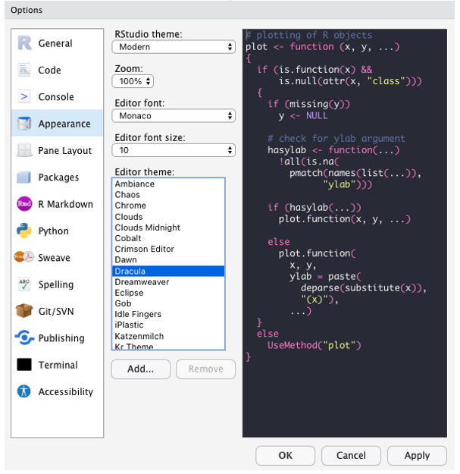This screenshot has width=460, height=474.
Task: Click the General R logo icon
Action: coord(24,43)
